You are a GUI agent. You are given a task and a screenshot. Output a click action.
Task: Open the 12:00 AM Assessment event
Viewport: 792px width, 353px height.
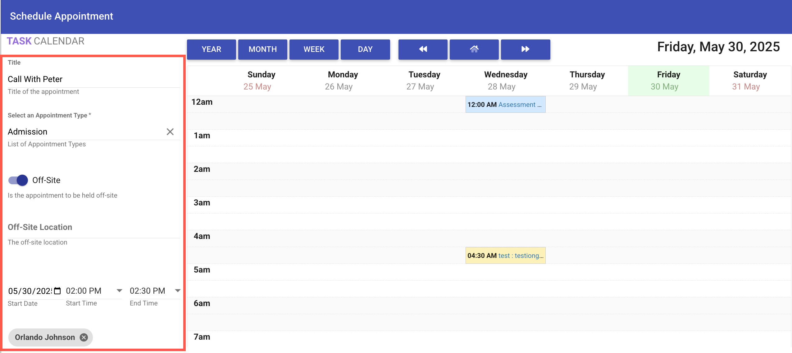coord(505,105)
